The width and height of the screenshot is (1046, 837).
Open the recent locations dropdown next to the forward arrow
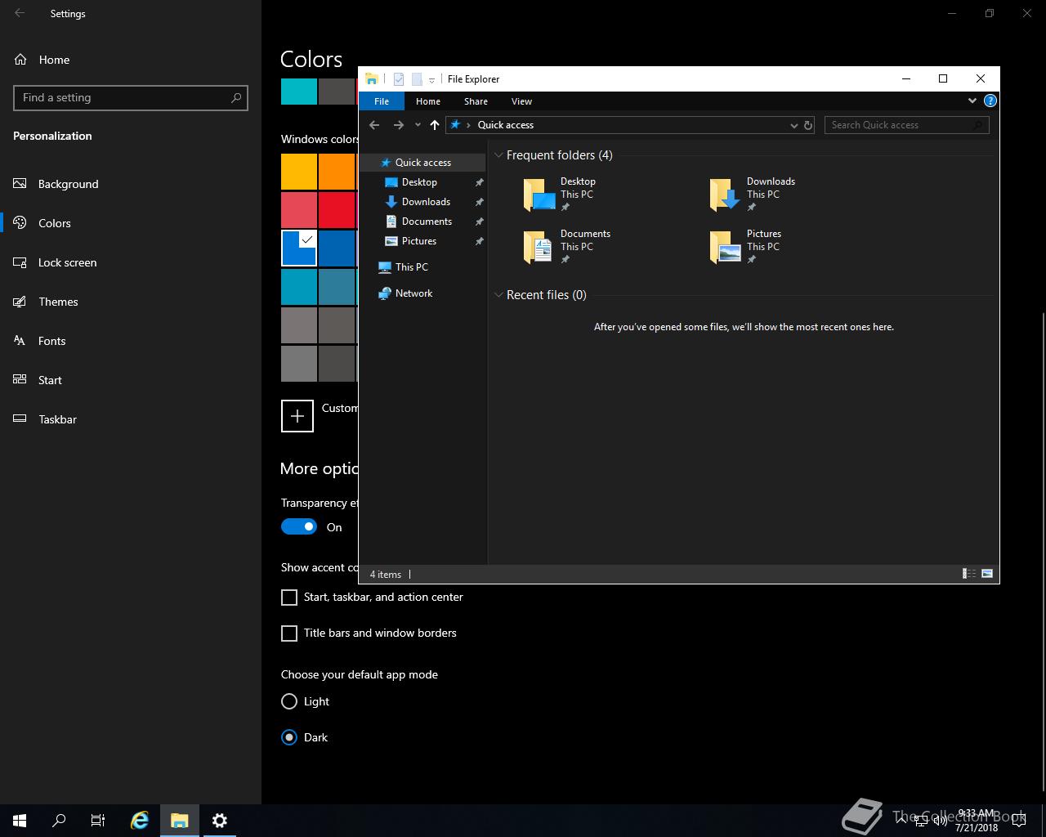pyautogui.click(x=418, y=125)
